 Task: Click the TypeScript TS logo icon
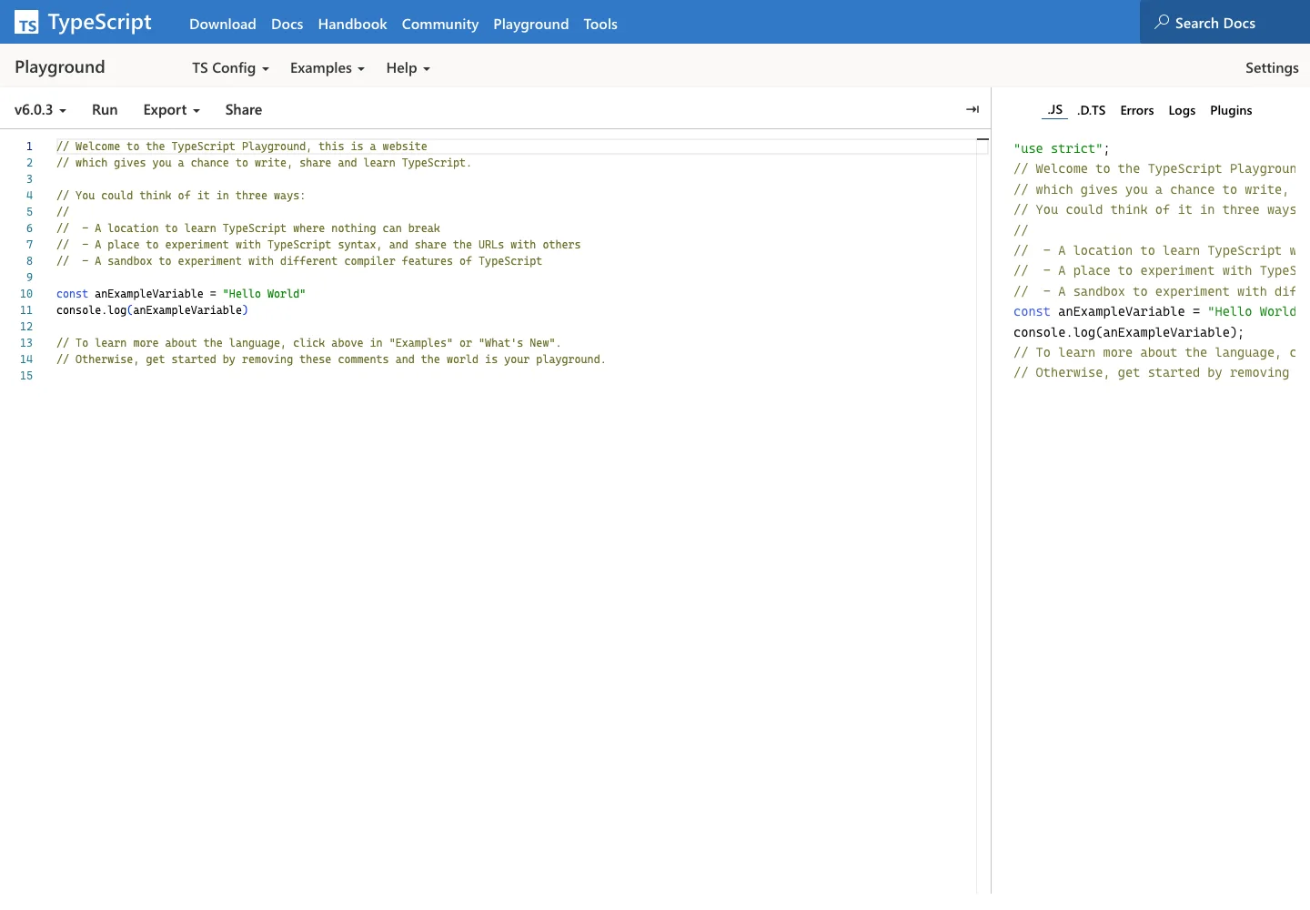click(26, 23)
